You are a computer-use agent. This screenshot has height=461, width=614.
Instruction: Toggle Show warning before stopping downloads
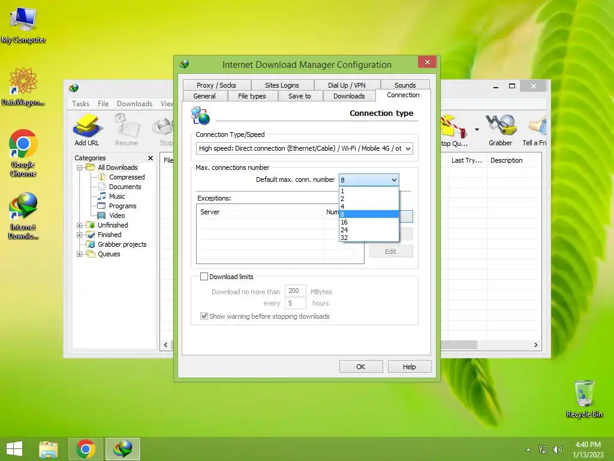tap(204, 316)
